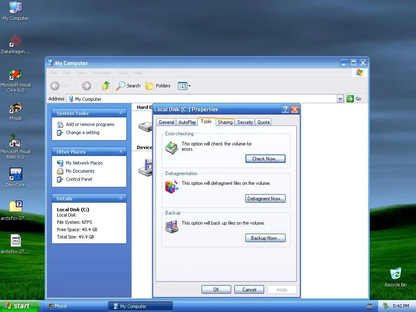Expand the Address bar dropdown arrow
Screen dimensions: 416x312
click(340, 99)
